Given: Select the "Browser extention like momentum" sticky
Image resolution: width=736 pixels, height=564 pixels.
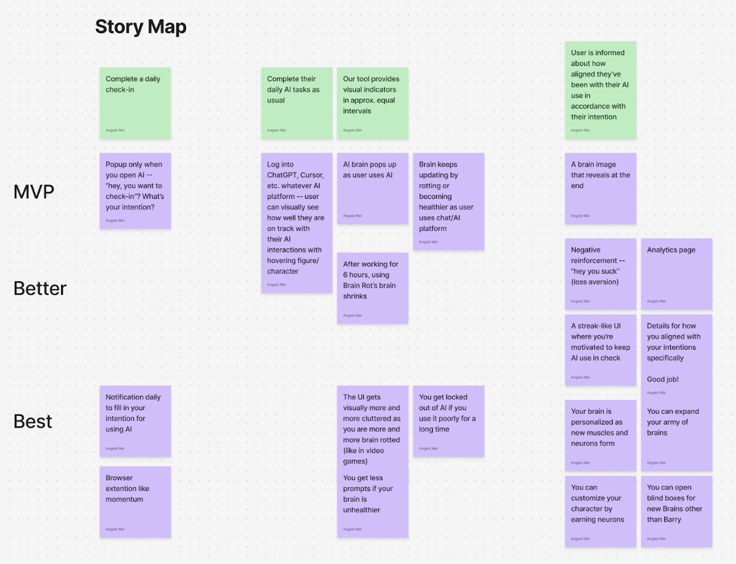Looking at the screenshot, I should [135, 502].
